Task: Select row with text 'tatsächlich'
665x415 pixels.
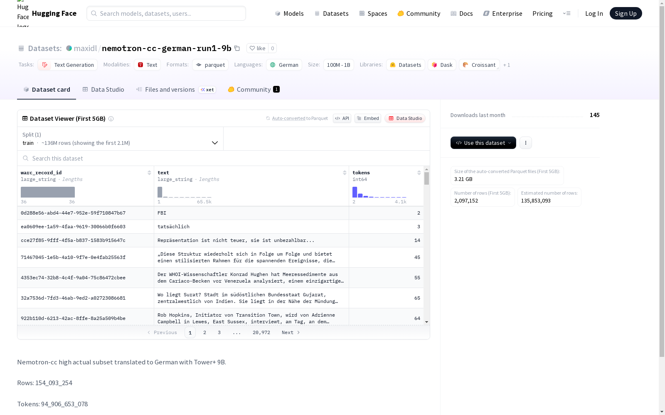Action: 220,227
